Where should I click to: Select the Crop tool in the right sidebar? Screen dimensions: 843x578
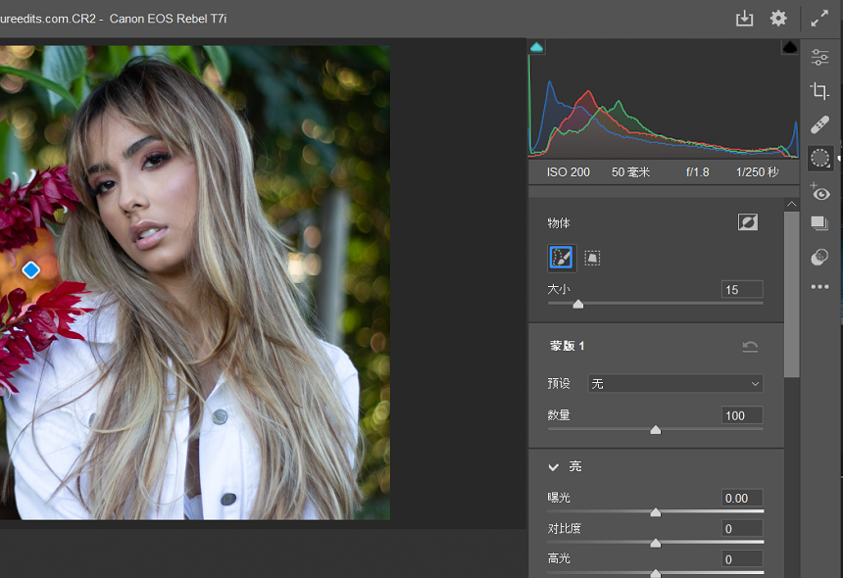click(820, 90)
